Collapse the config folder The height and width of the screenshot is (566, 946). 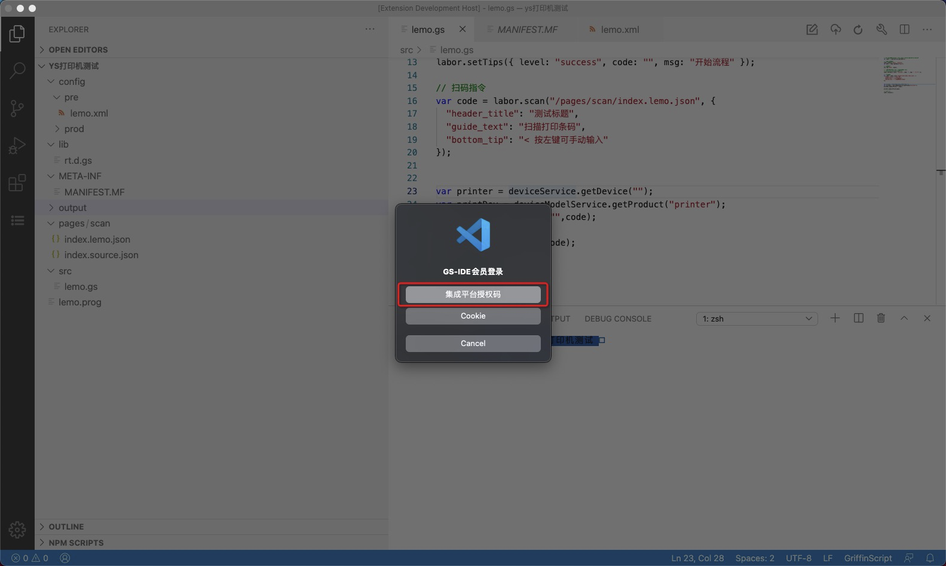point(212,81)
